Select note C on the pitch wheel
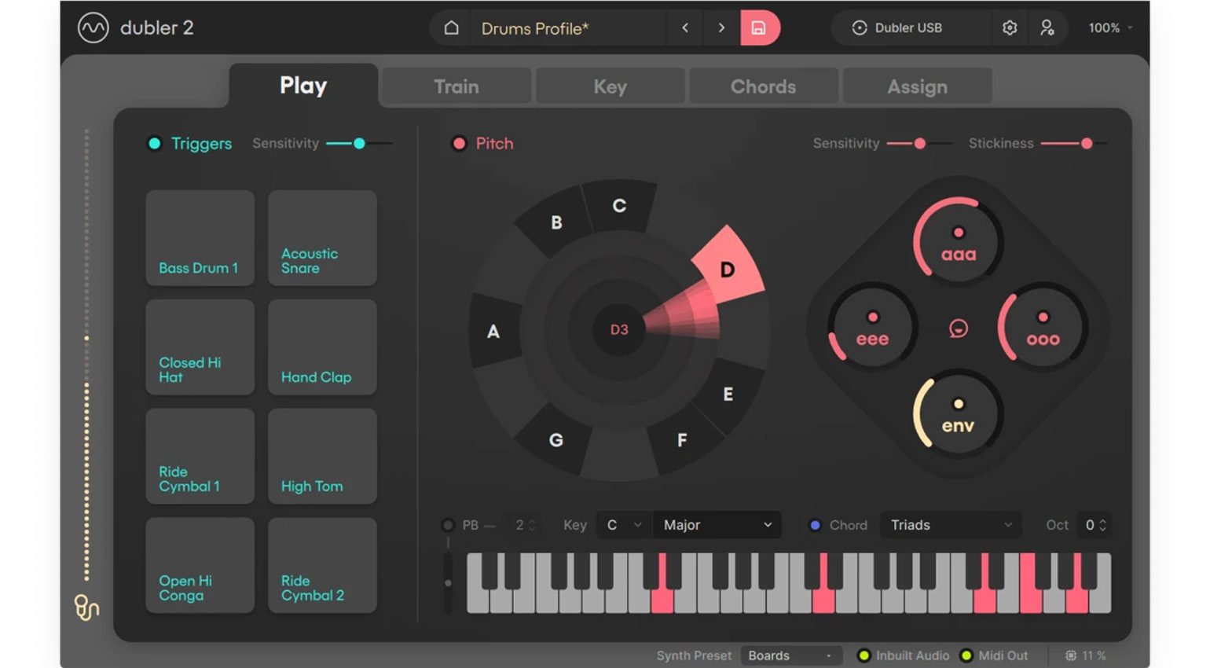The image size is (1210, 668). click(x=619, y=206)
